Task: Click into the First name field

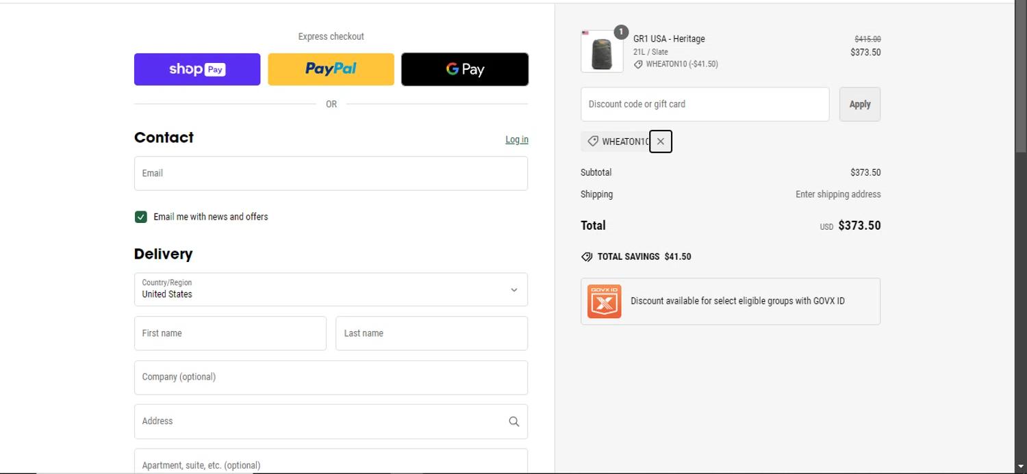Action: point(230,333)
